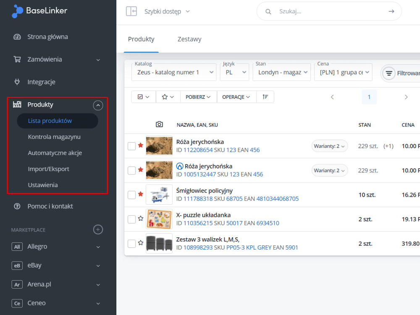The image size is (420, 315).
Task: Open the sort order icon
Action: pos(265,97)
